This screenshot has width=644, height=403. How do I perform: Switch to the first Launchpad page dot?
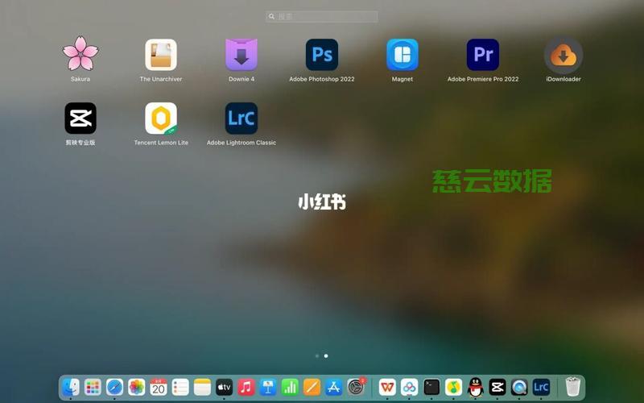coord(317,355)
